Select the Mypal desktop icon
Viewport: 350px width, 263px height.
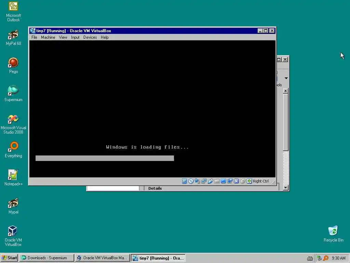tap(13, 206)
